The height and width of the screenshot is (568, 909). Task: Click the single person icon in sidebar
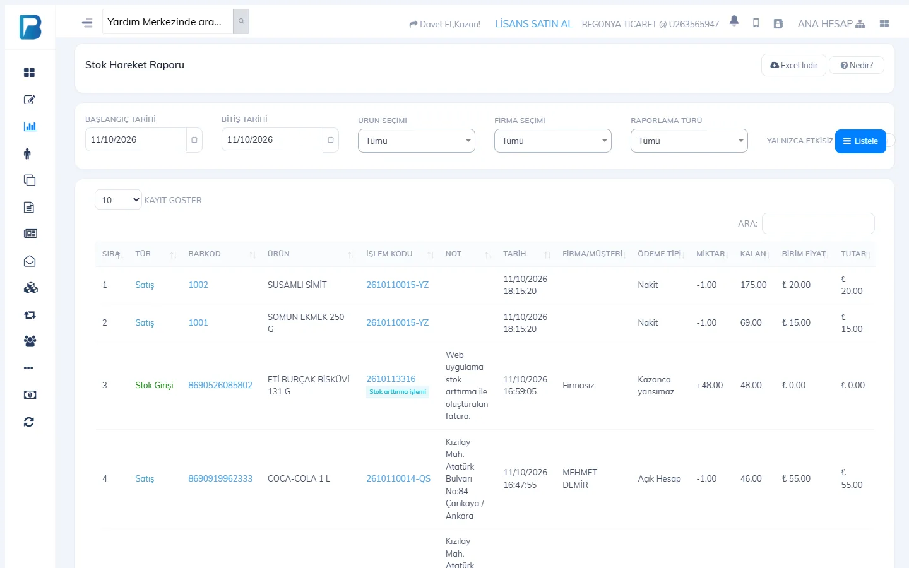pos(27,153)
